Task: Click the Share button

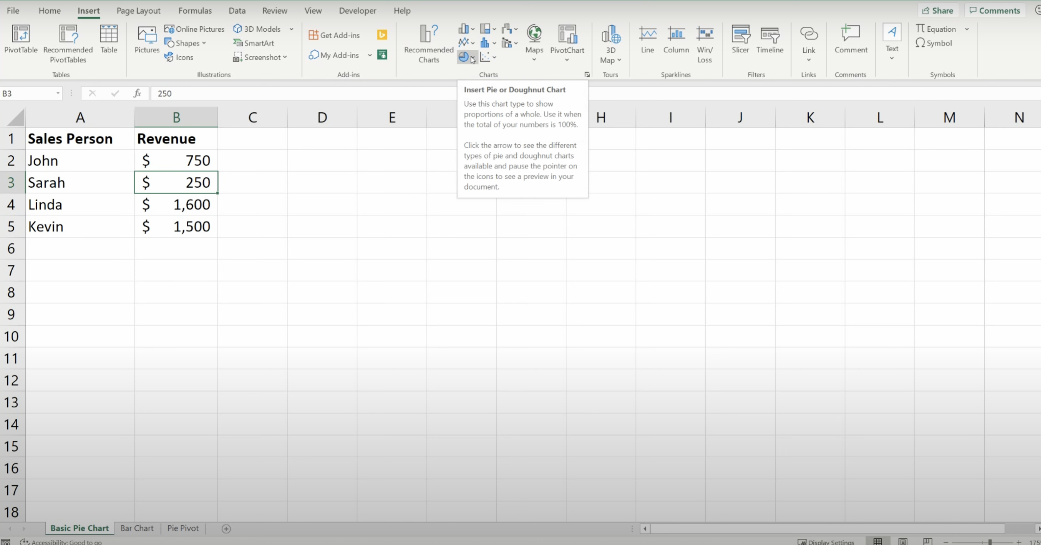Action: coord(938,10)
